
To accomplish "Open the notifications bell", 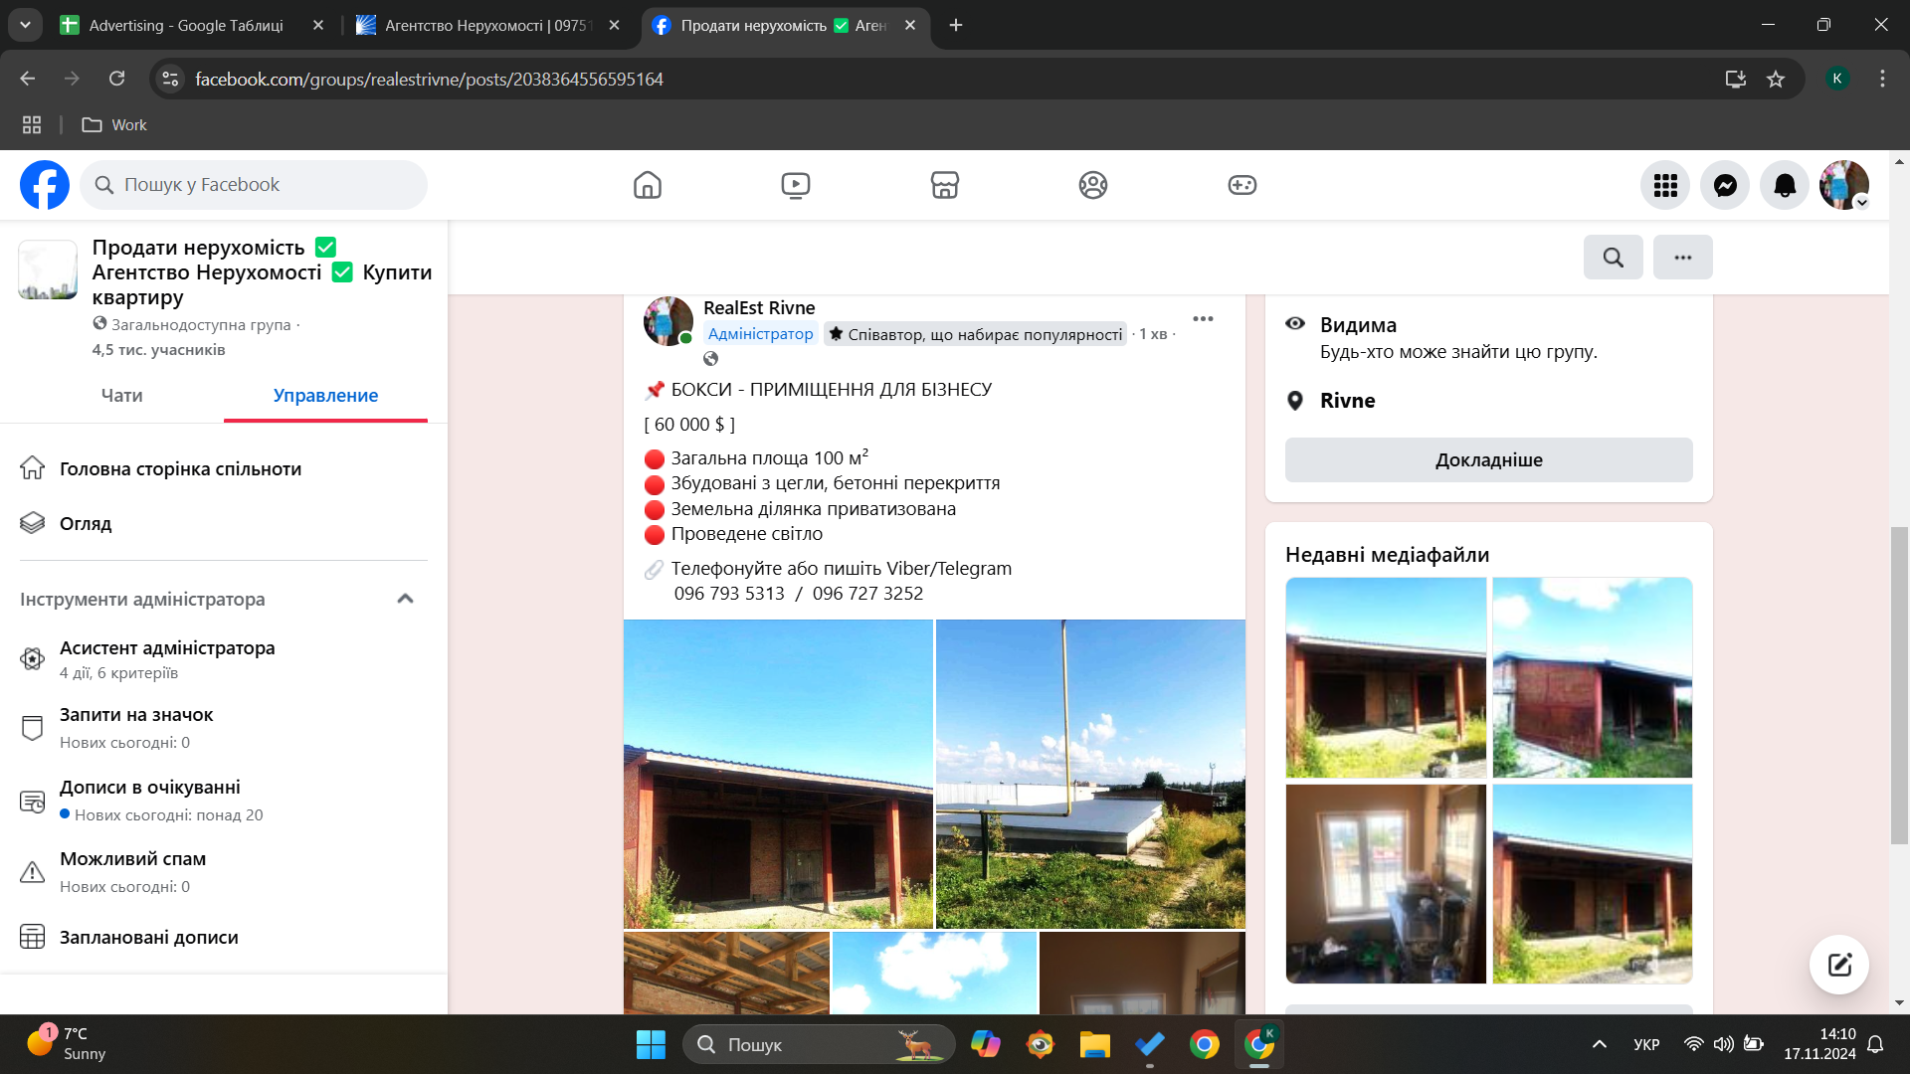I will click(x=1785, y=185).
